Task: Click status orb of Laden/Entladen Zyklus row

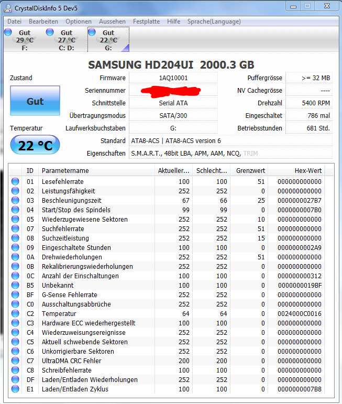Action: click(15, 389)
